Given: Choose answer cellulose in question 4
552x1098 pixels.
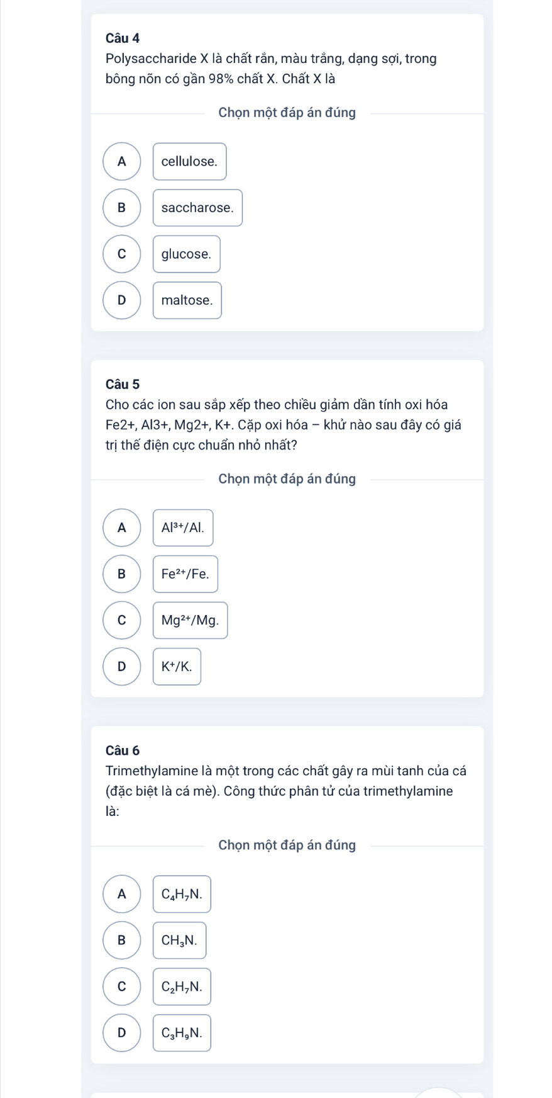Looking at the screenshot, I should pos(189,162).
